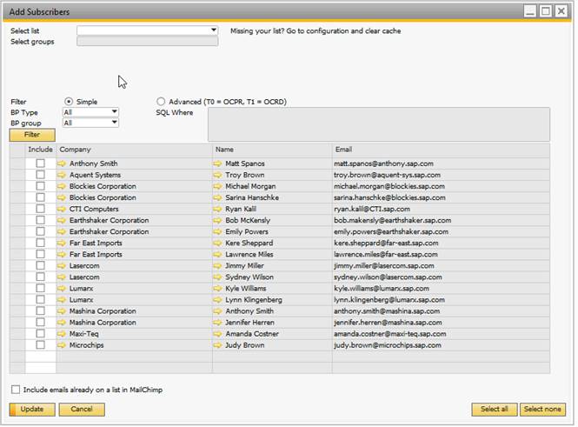Check Include box for Matt Spanos row
Screen dimensions: 578x427
41,163
